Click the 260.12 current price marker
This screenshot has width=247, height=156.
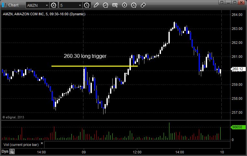click(x=238, y=69)
